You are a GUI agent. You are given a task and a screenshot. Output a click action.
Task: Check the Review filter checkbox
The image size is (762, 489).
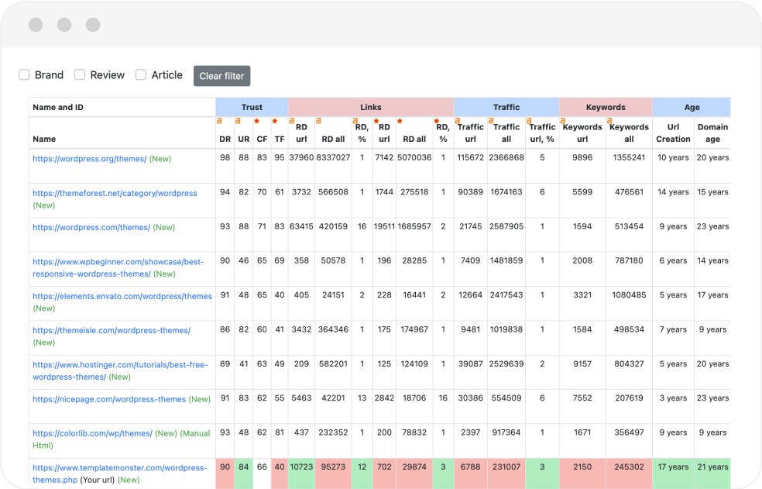pyautogui.click(x=80, y=75)
